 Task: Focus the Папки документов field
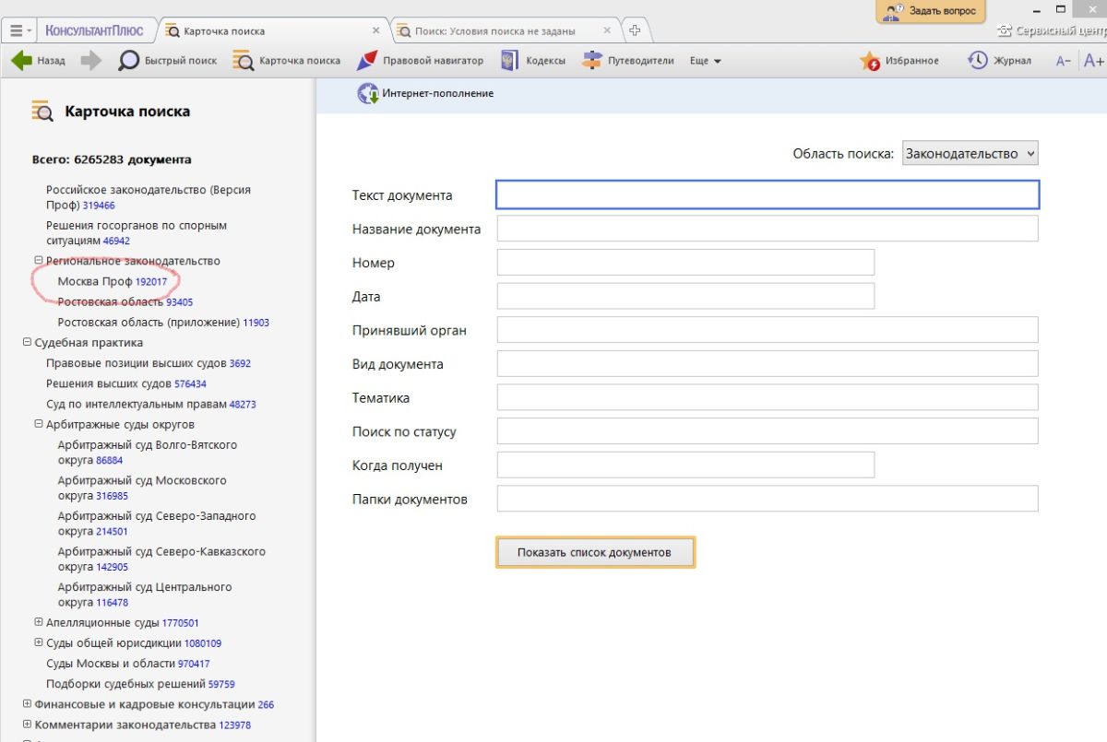[x=768, y=499]
